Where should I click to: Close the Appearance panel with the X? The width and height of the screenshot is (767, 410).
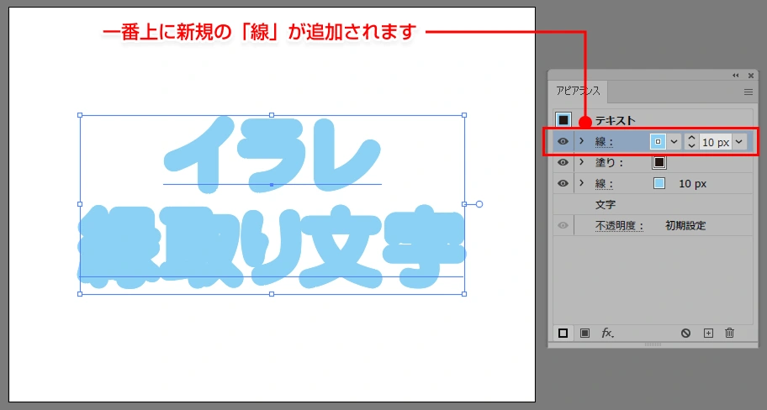751,76
